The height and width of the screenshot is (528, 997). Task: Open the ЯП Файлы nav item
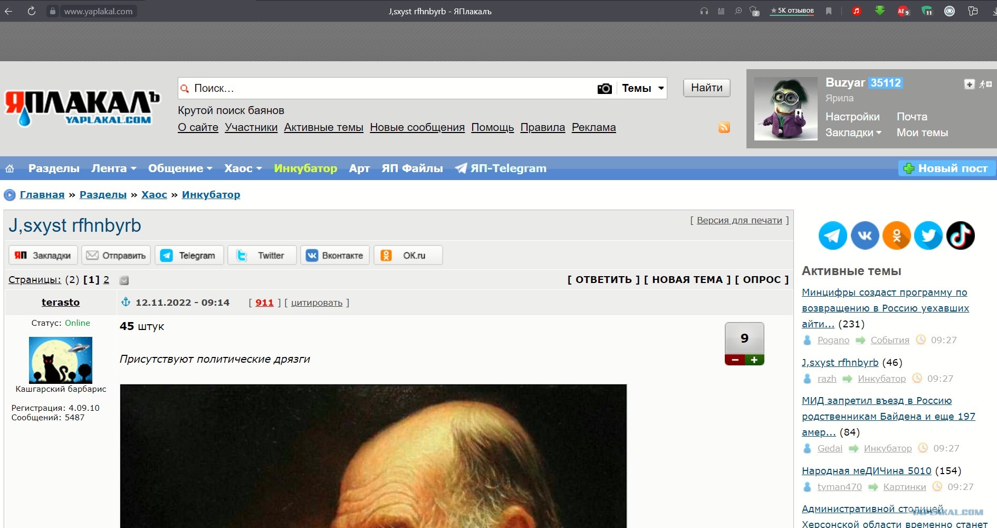412,168
